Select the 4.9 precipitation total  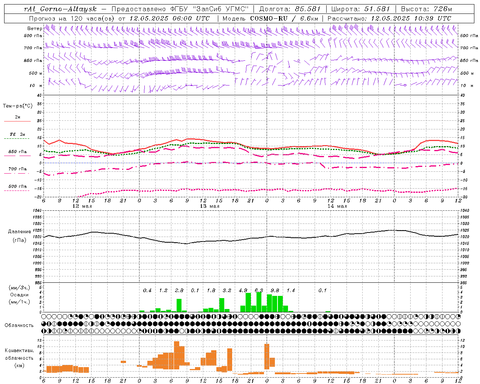point(243,291)
